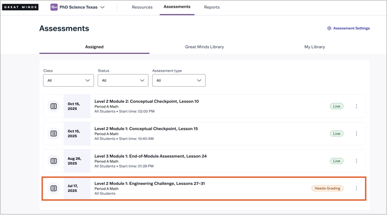Click the Start time: 10:40 AM text
The image size is (387, 215).
coord(136,139)
